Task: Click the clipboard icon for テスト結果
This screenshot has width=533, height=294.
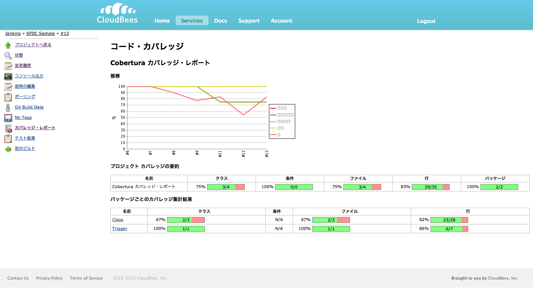Action: [x=8, y=139]
